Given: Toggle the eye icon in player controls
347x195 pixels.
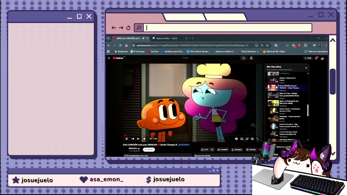Looking at the screenshot, I should point(236,139).
